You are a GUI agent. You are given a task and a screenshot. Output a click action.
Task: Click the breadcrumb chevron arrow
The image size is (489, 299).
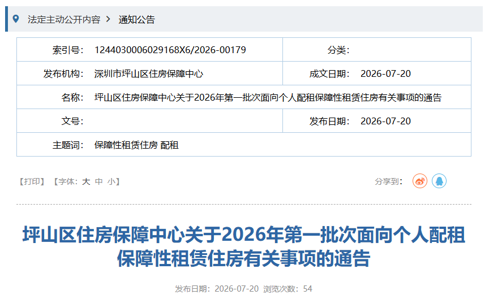point(108,19)
